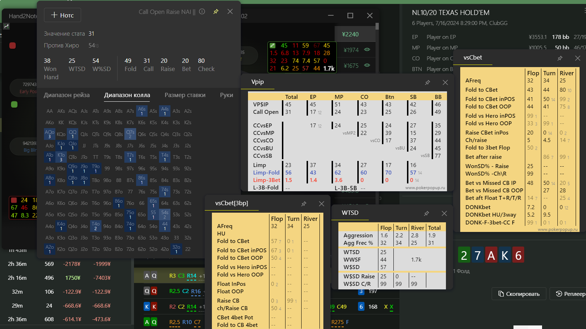The image size is (586, 329).
Task: Click the blue K board card
Action: click(x=505, y=255)
